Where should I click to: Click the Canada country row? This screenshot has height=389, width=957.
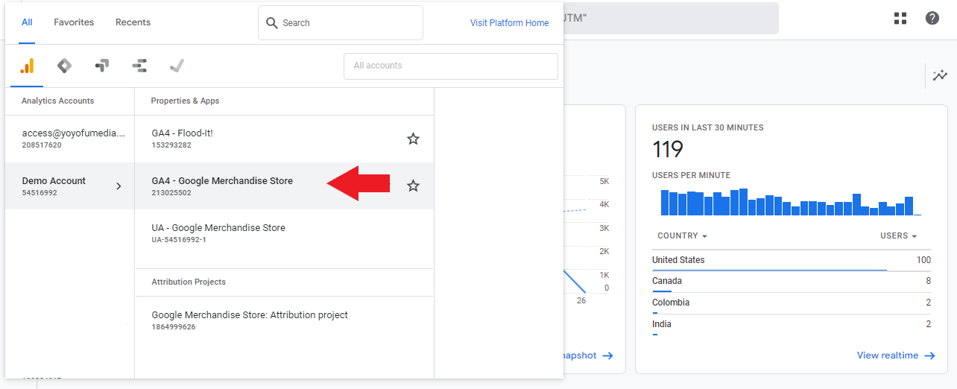coord(792,282)
